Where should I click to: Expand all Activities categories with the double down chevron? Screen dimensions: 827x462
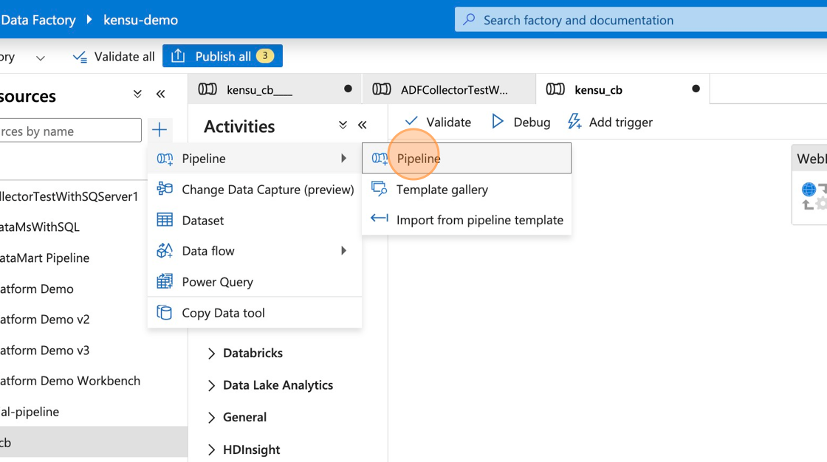[343, 125]
